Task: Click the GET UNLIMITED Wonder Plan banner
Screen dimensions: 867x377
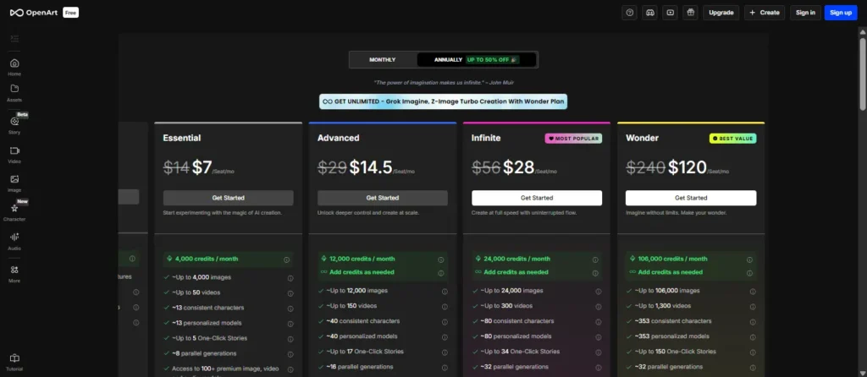Action: coord(443,101)
